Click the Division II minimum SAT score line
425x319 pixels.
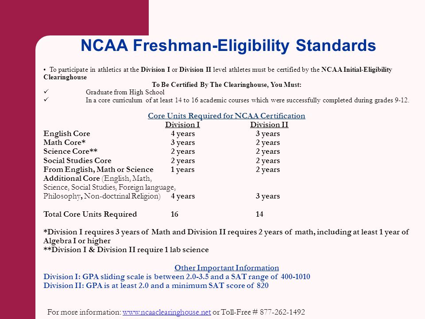156,286
